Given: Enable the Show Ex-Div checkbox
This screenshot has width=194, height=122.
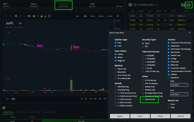Looking at the screenshot, I should pyautogui.click(x=143, y=99).
